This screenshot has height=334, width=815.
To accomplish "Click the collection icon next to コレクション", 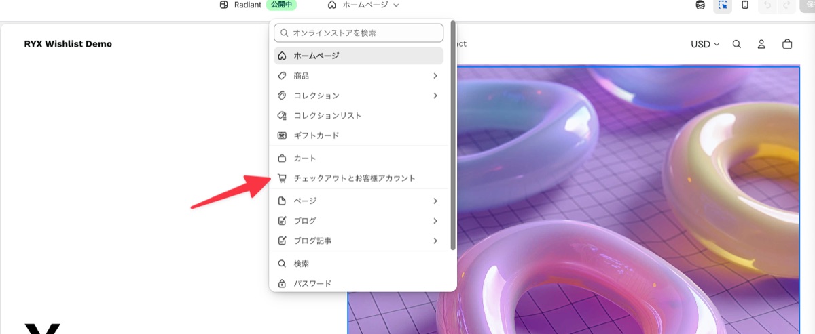I will click(x=283, y=96).
